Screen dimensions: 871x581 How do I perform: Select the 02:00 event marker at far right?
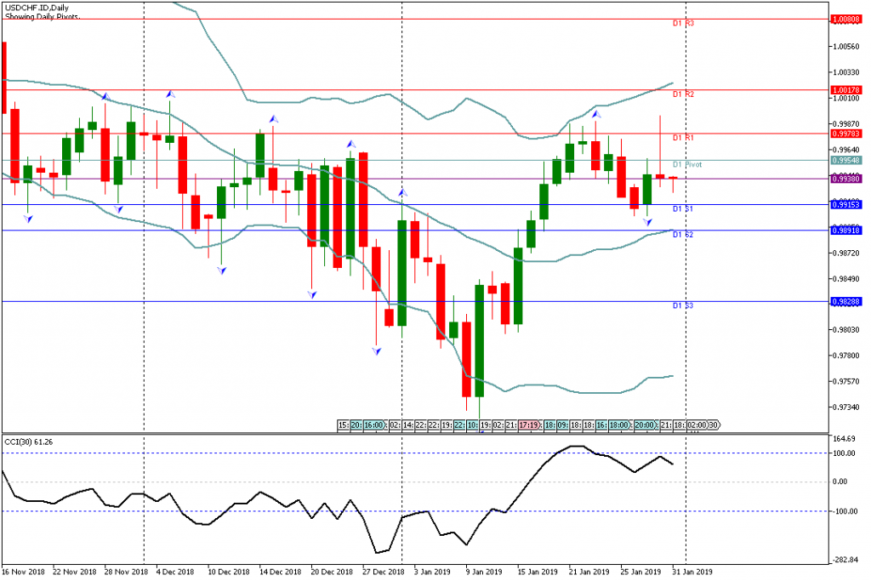tap(696, 424)
